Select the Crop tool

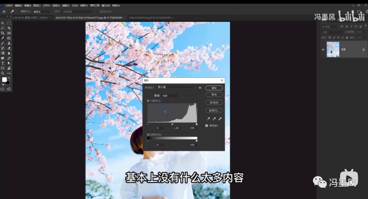pos(3,33)
